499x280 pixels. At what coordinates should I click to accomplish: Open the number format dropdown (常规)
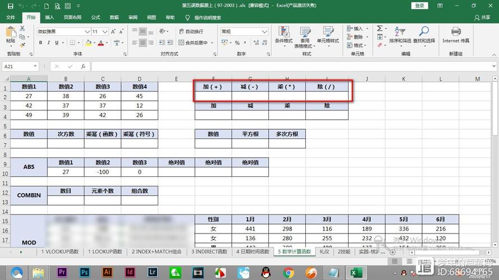264,31
